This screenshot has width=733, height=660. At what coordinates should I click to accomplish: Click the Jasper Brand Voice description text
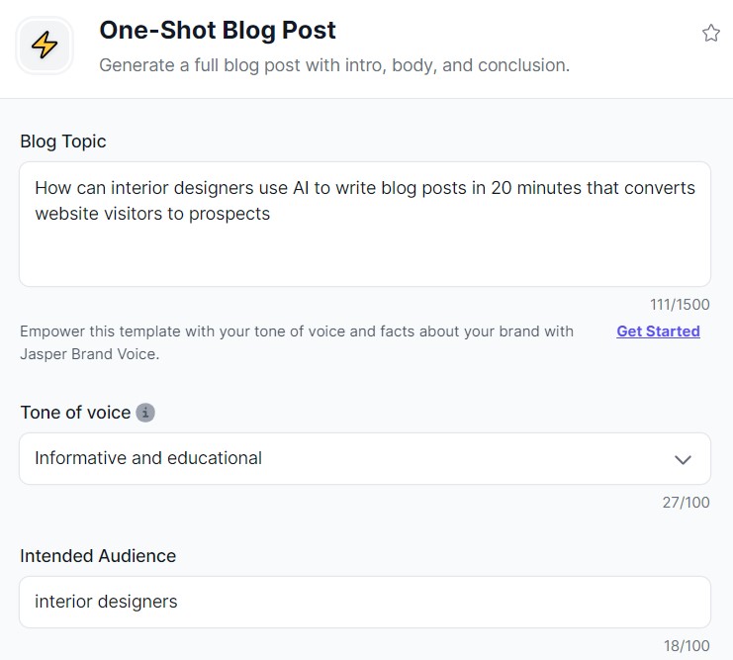tap(297, 342)
